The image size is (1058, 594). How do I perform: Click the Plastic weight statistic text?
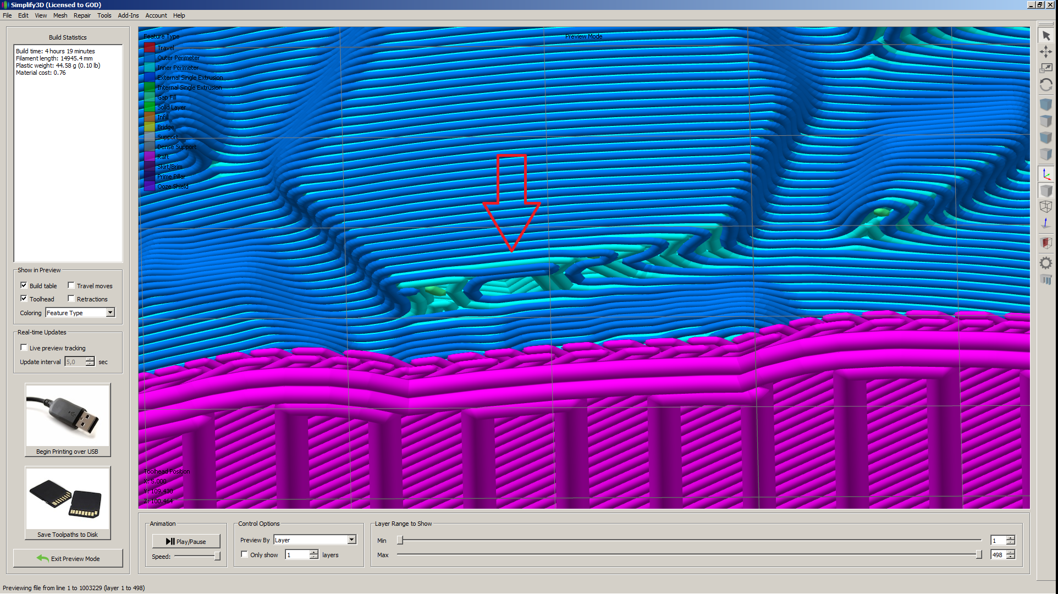58,65
